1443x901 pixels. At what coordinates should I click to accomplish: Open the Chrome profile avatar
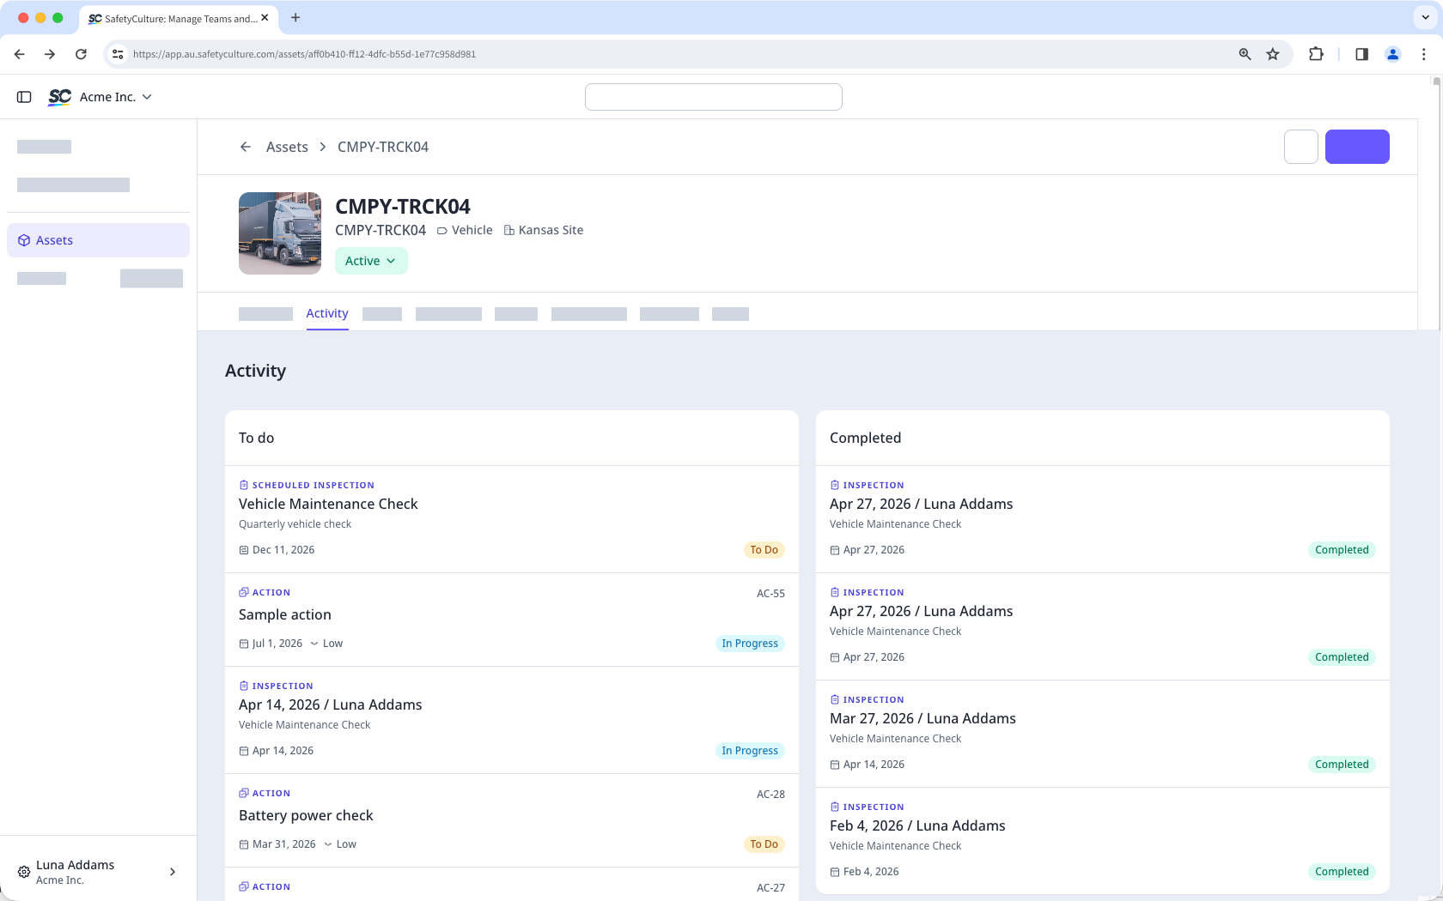[1393, 54]
